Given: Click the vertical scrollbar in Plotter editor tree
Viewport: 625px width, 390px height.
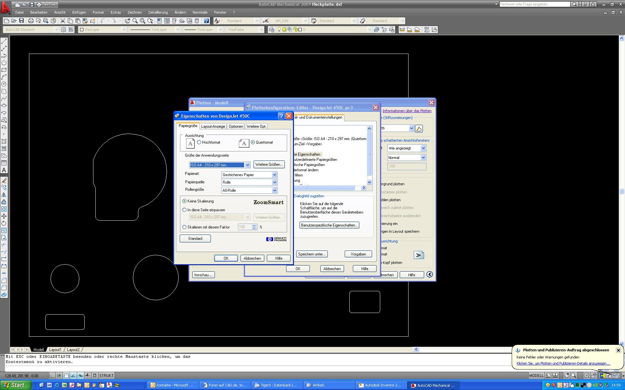Looking at the screenshot, I should 369,155.
